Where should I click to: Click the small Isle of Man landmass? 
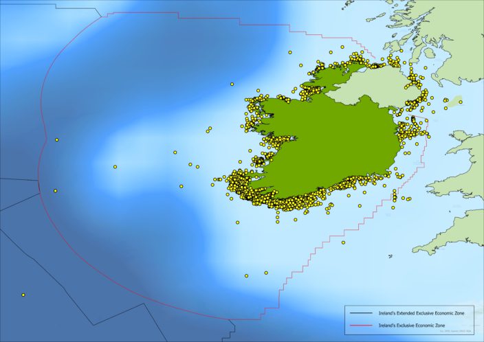click(x=454, y=102)
